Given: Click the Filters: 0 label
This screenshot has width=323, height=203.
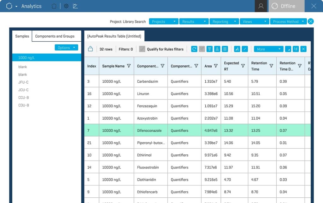Looking at the screenshot, I should tap(126, 49).
